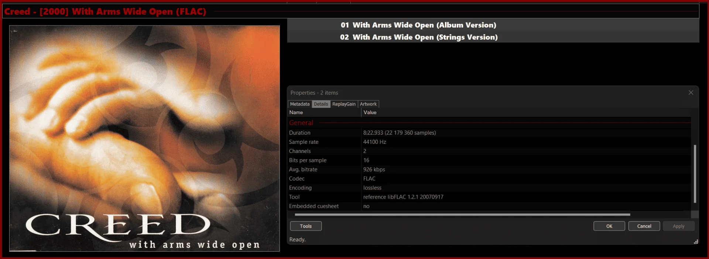Click the properties list horizontal scrollbar

[462, 214]
